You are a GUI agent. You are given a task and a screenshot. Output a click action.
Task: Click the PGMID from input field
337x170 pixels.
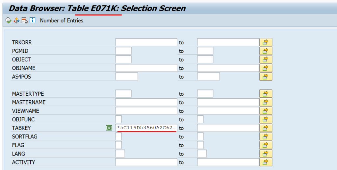point(123,51)
